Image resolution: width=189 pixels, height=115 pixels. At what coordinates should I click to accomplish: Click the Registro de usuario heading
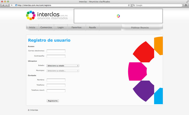49,40
